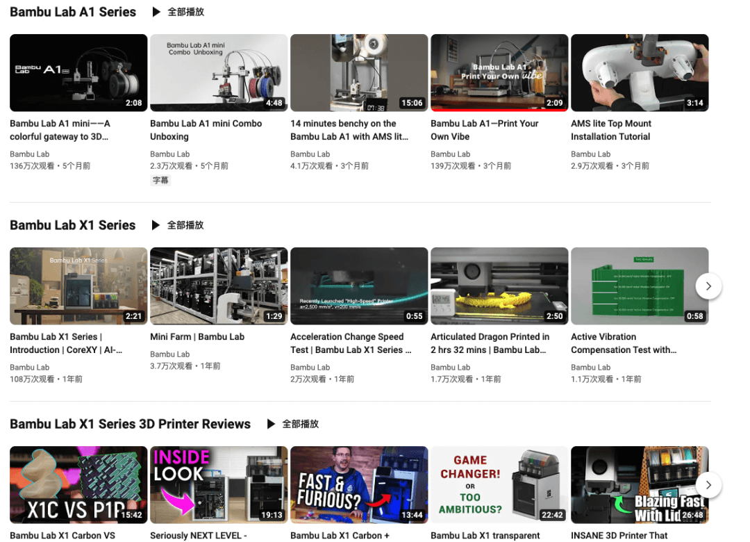Click the 'Seriously NEXT LEVEL' video title
750x542 pixels.
point(199,535)
